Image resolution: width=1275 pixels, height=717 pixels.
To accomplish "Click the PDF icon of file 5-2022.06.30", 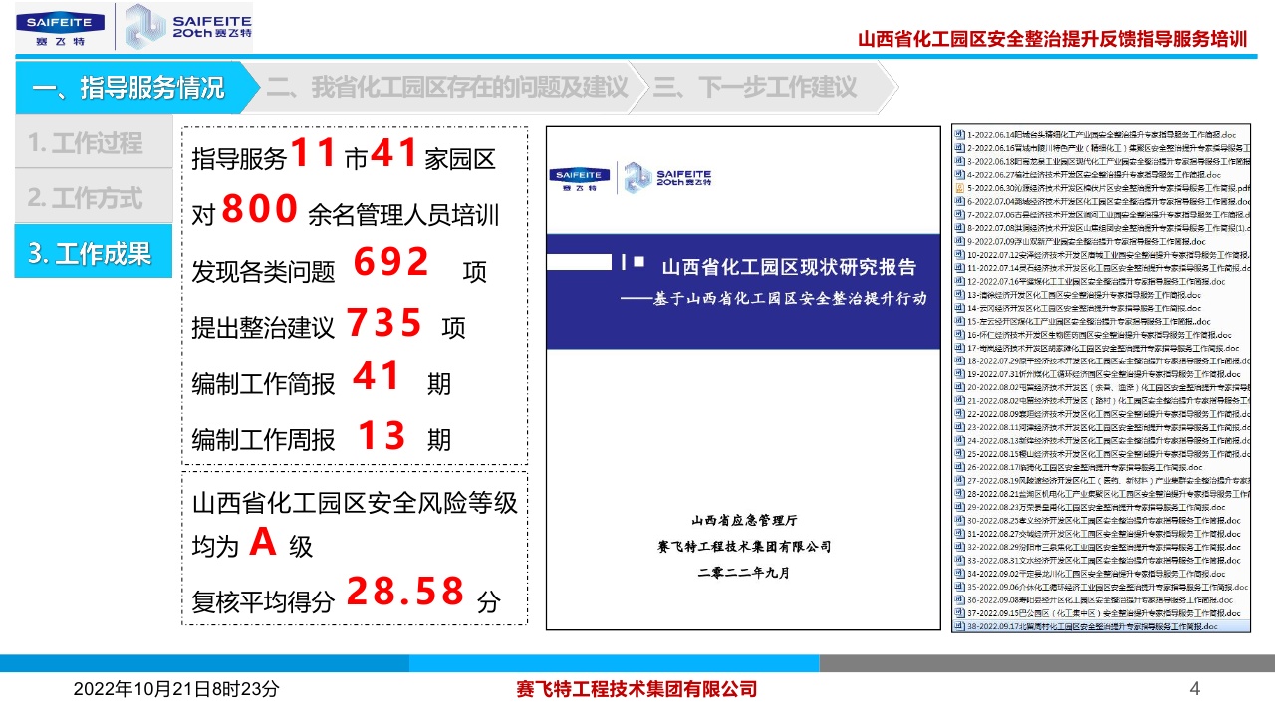I will point(959,187).
